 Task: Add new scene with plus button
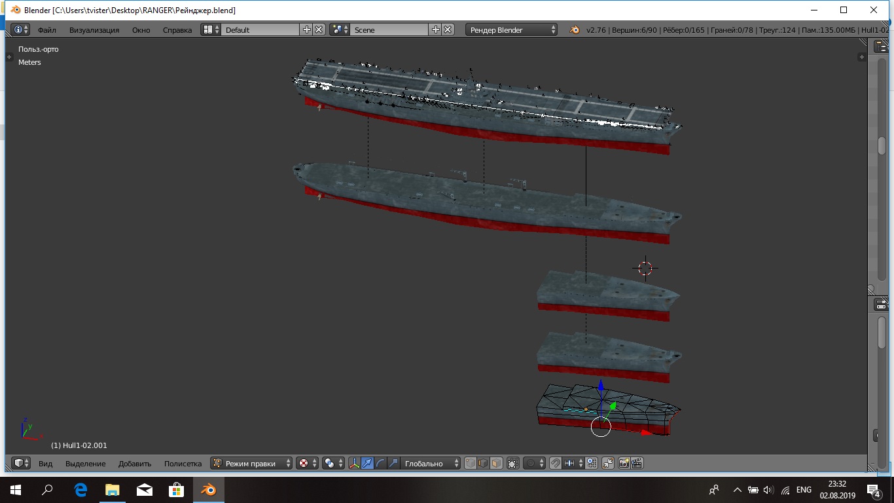[436, 29]
